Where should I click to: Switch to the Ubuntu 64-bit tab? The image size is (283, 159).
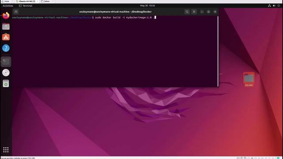point(27,1)
